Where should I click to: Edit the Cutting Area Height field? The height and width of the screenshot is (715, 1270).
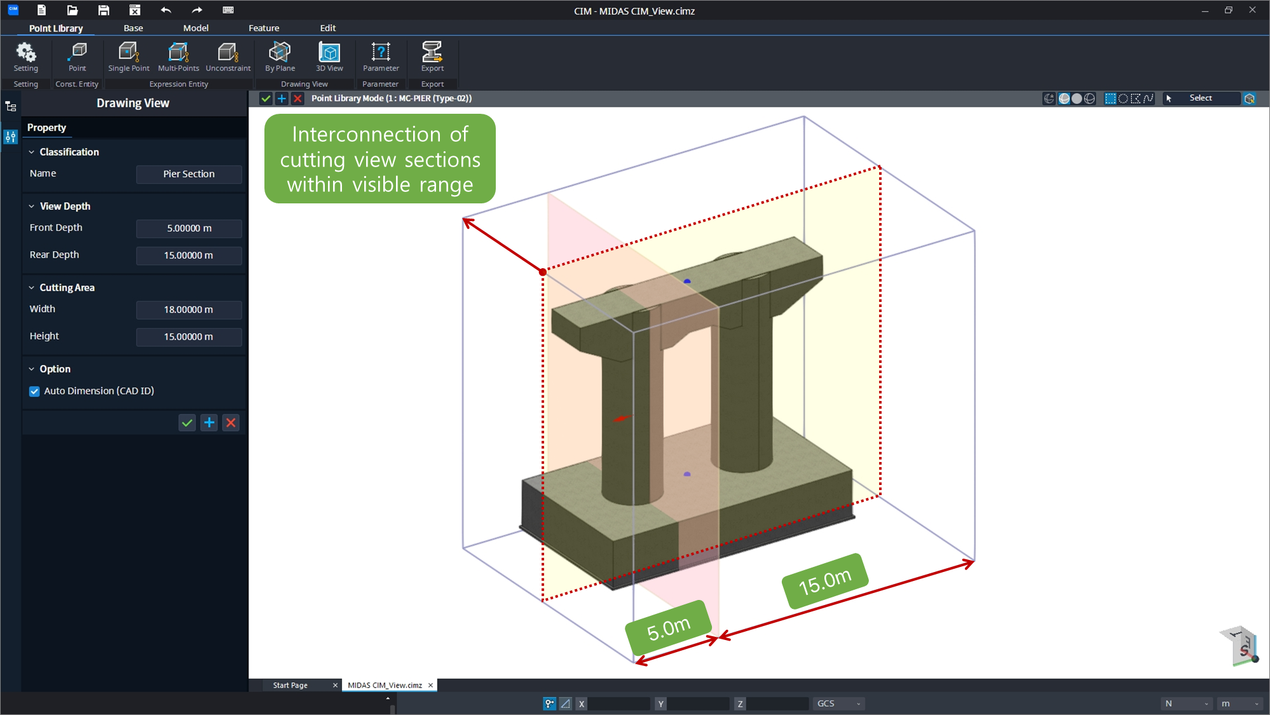point(189,337)
